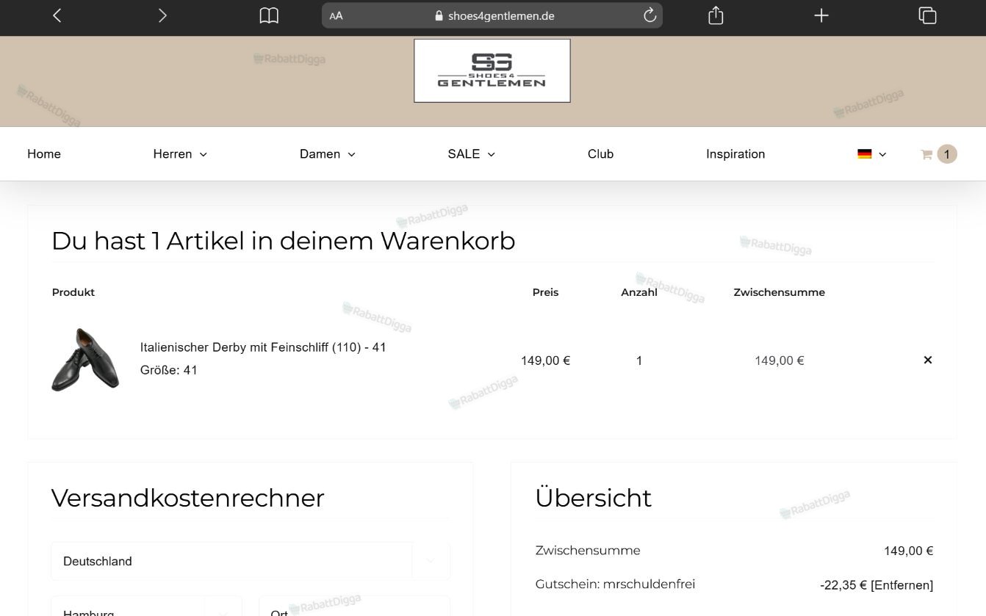Click the Ort input field
986x616 pixels.
tap(354, 606)
